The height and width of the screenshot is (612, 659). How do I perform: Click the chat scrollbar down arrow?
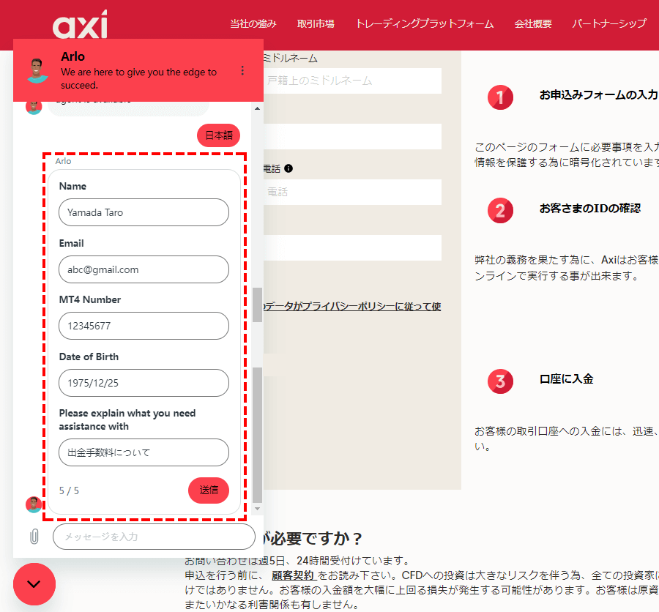point(257,509)
